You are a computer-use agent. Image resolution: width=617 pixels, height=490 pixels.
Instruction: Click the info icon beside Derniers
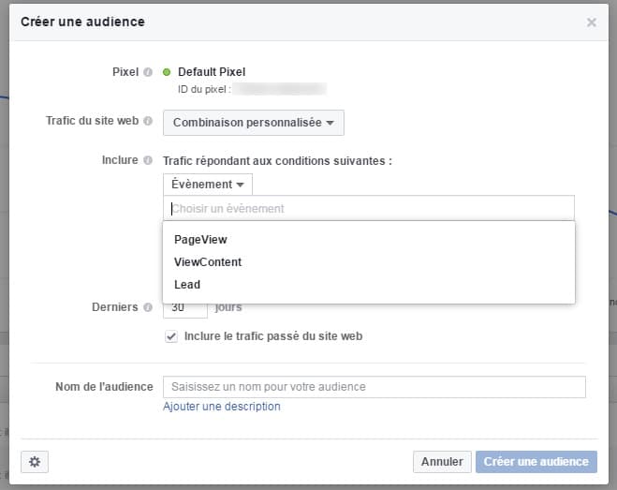coord(148,307)
